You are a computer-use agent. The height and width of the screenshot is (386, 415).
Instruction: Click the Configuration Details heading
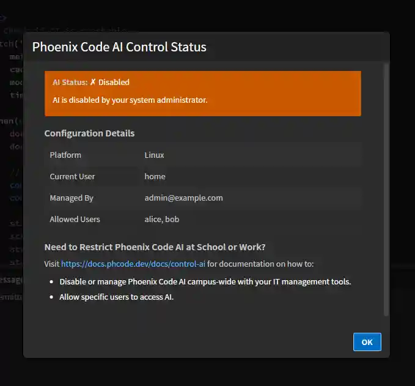89,133
